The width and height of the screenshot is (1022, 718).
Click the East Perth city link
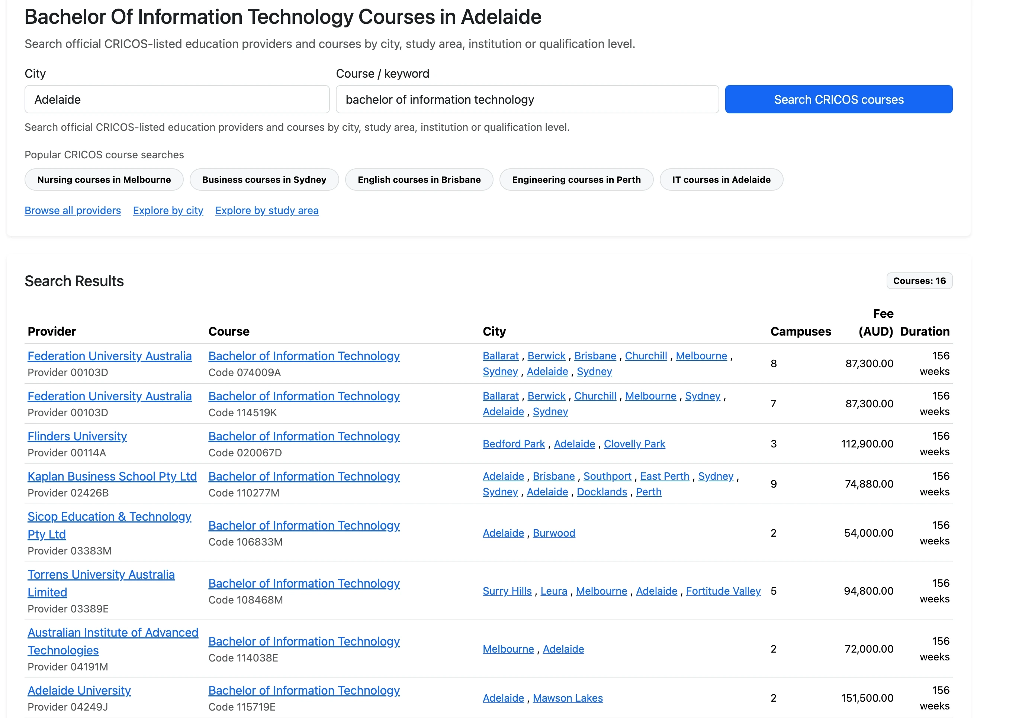(x=665, y=476)
